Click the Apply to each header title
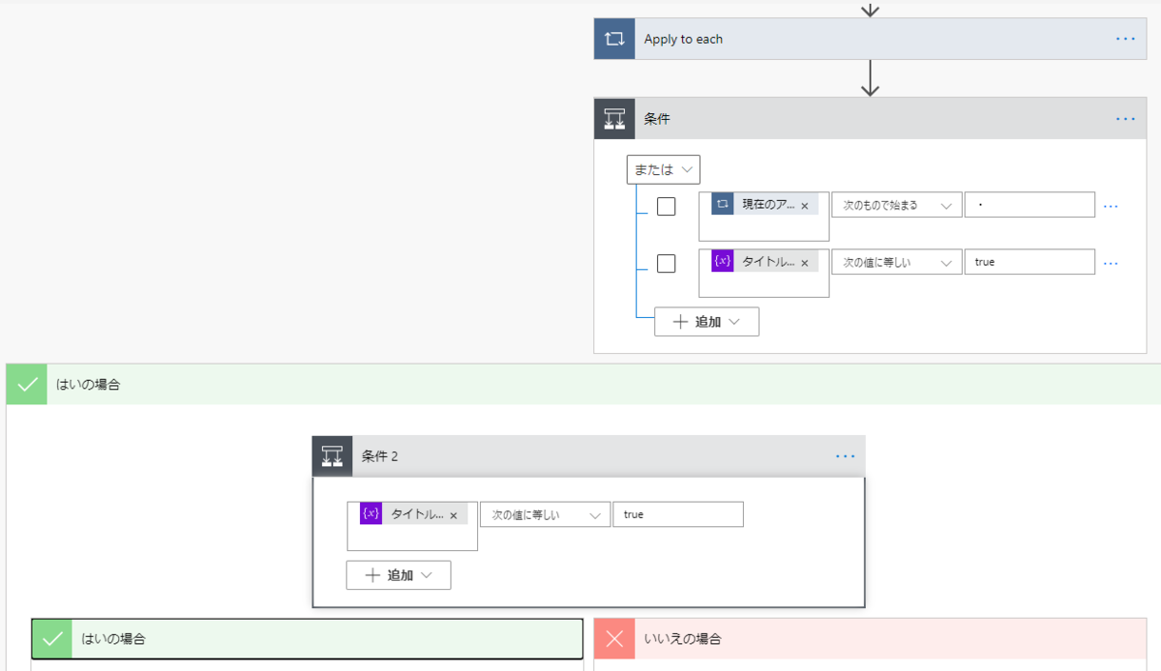The width and height of the screenshot is (1161, 671). click(x=683, y=40)
